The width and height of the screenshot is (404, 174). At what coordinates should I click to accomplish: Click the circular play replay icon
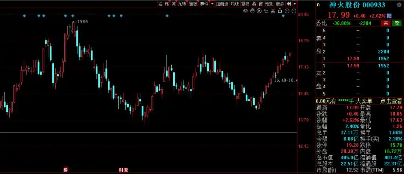(259, 11)
